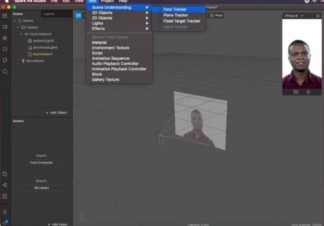Switch to the Layers tab
324x226 pixels.
click(48, 14)
